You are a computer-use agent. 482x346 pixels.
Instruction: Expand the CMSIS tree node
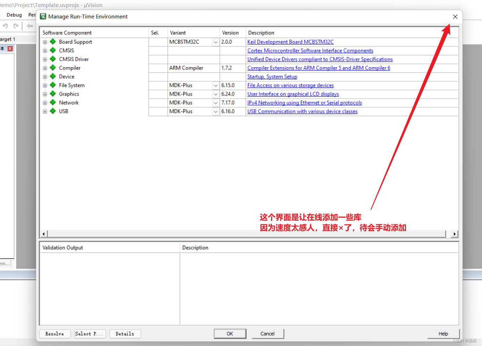point(45,51)
